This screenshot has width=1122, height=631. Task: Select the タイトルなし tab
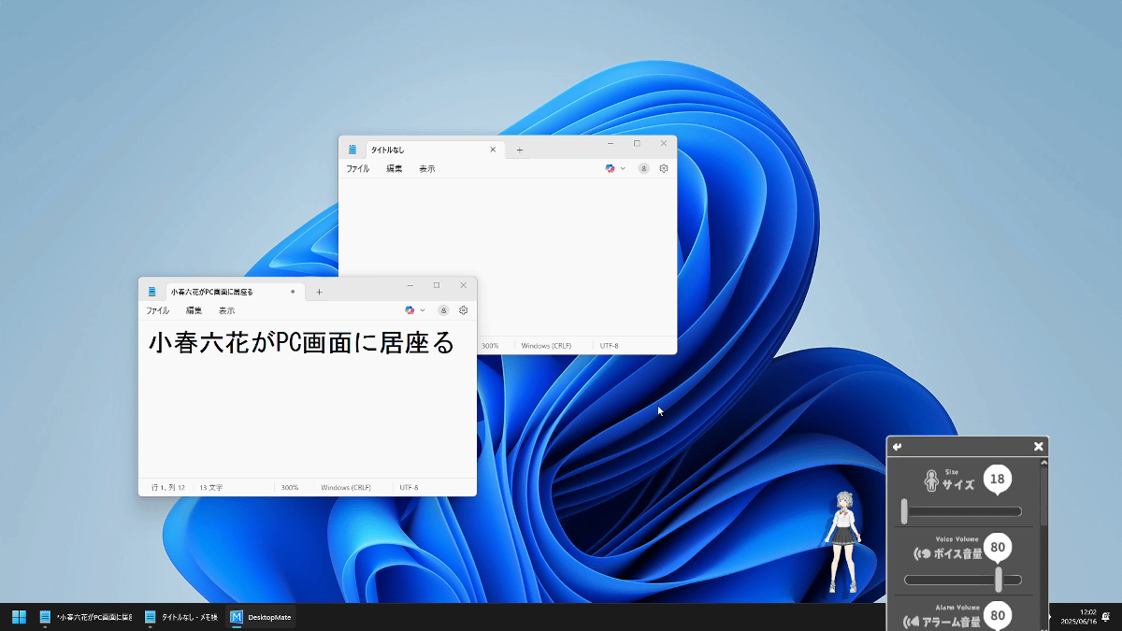(436, 150)
